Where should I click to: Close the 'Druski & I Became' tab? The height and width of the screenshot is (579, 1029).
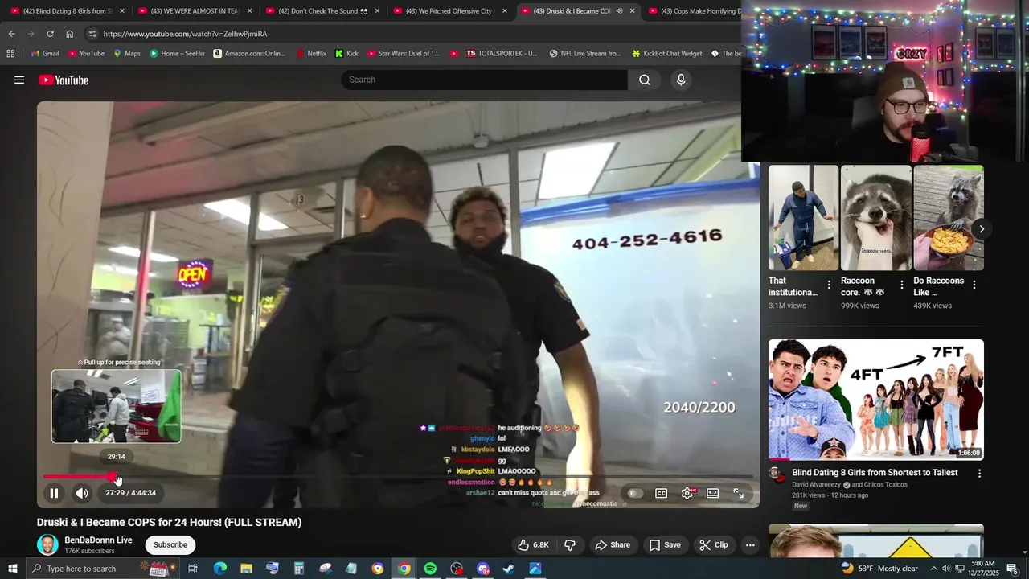[x=632, y=11]
